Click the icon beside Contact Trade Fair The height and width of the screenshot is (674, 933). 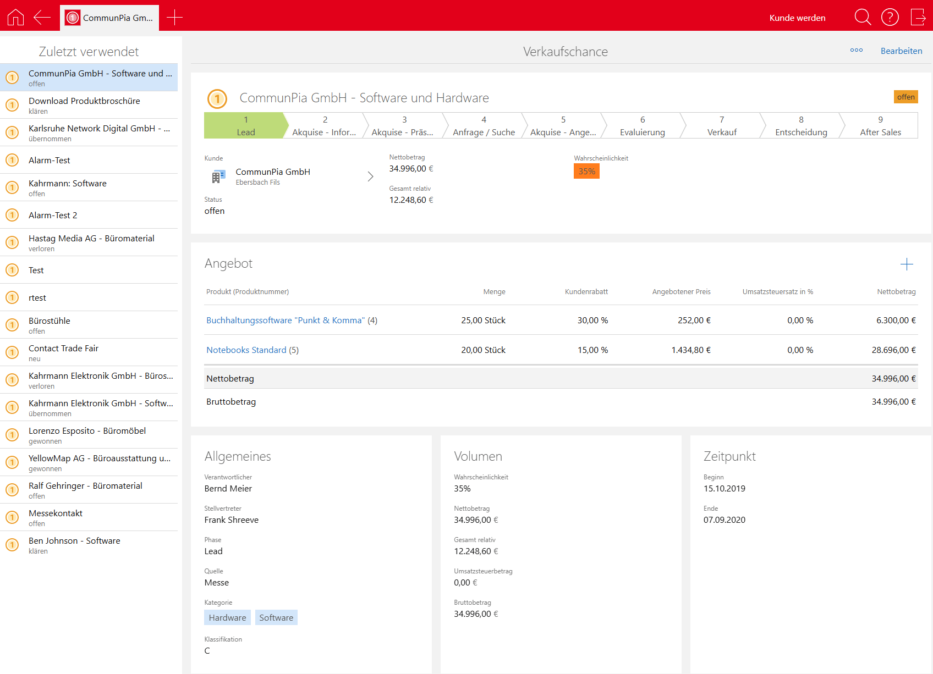12,352
